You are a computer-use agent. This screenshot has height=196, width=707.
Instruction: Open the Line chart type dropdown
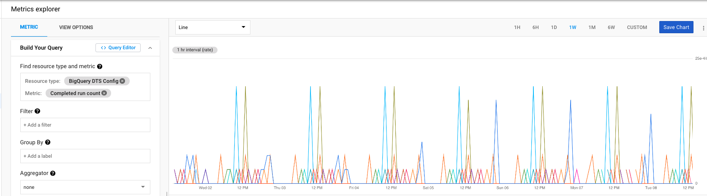point(212,27)
